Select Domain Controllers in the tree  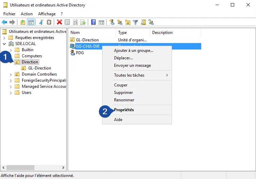tap(39, 74)
